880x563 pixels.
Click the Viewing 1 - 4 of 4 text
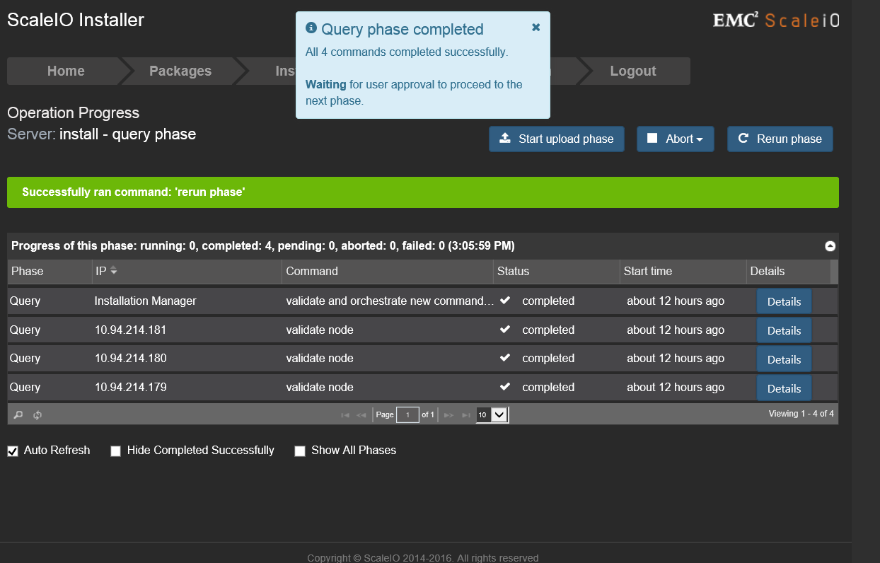(801, 414)
